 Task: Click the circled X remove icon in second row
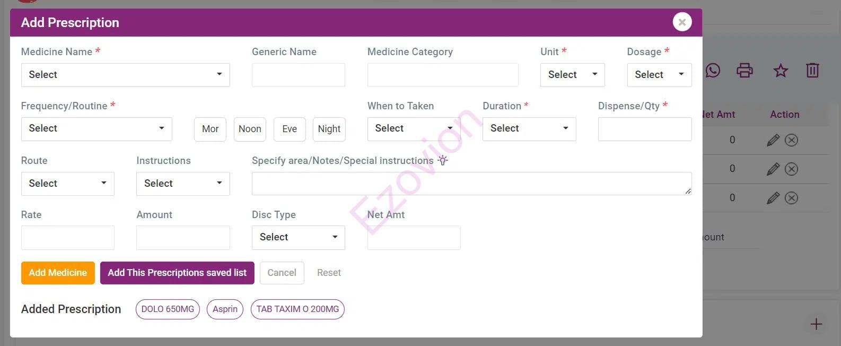point(791,169)
